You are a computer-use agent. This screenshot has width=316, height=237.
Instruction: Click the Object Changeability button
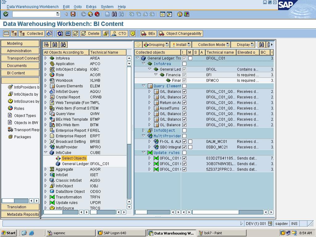tap(180, 33)
